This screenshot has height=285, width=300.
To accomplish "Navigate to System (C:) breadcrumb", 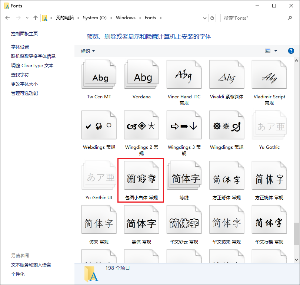I will [95, 18].
